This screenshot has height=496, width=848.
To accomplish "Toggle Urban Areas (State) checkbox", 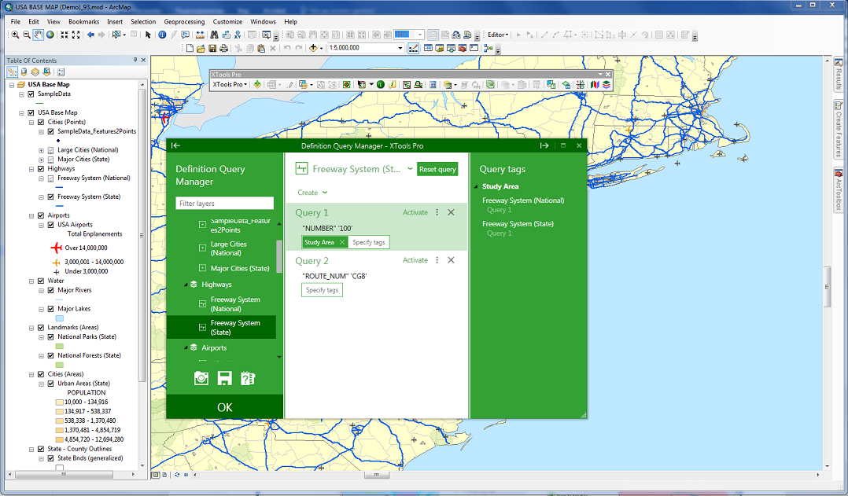I will [51, 384].
